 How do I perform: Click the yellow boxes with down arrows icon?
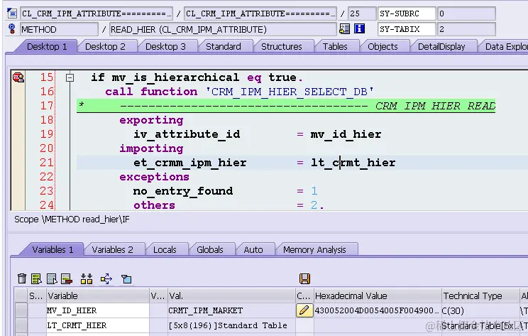coord(87,278)
